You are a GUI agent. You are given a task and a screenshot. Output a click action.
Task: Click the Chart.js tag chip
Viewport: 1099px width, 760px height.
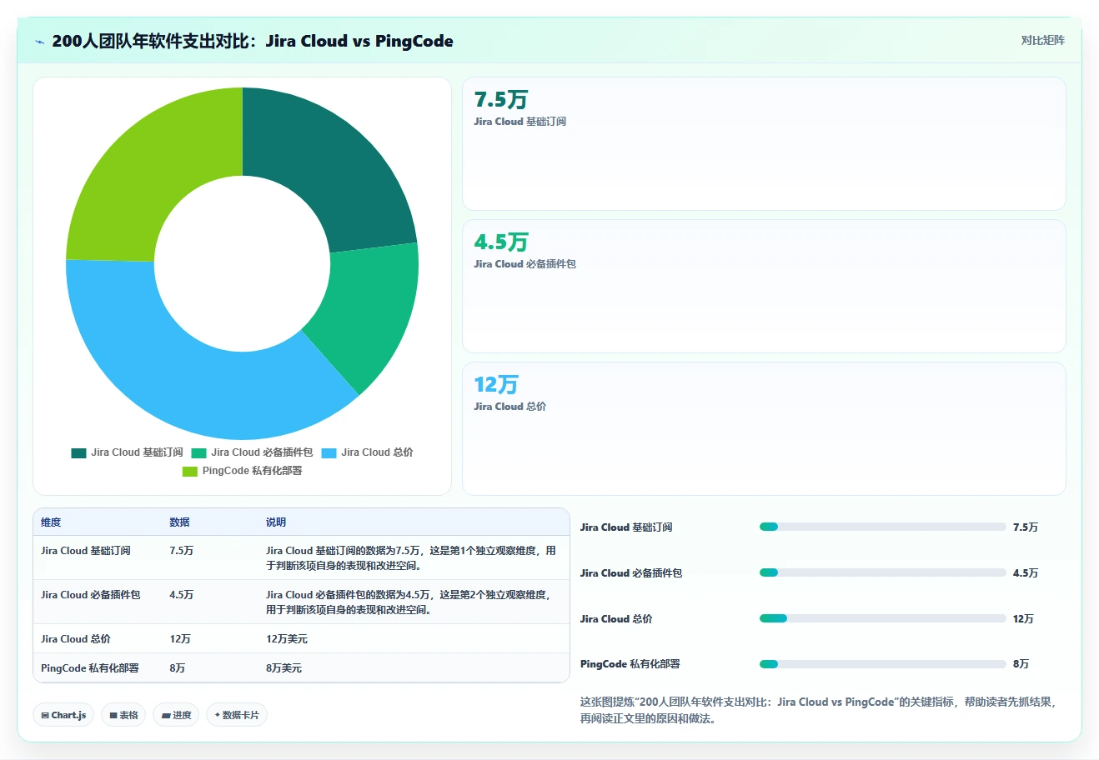(x=63, y=715)
